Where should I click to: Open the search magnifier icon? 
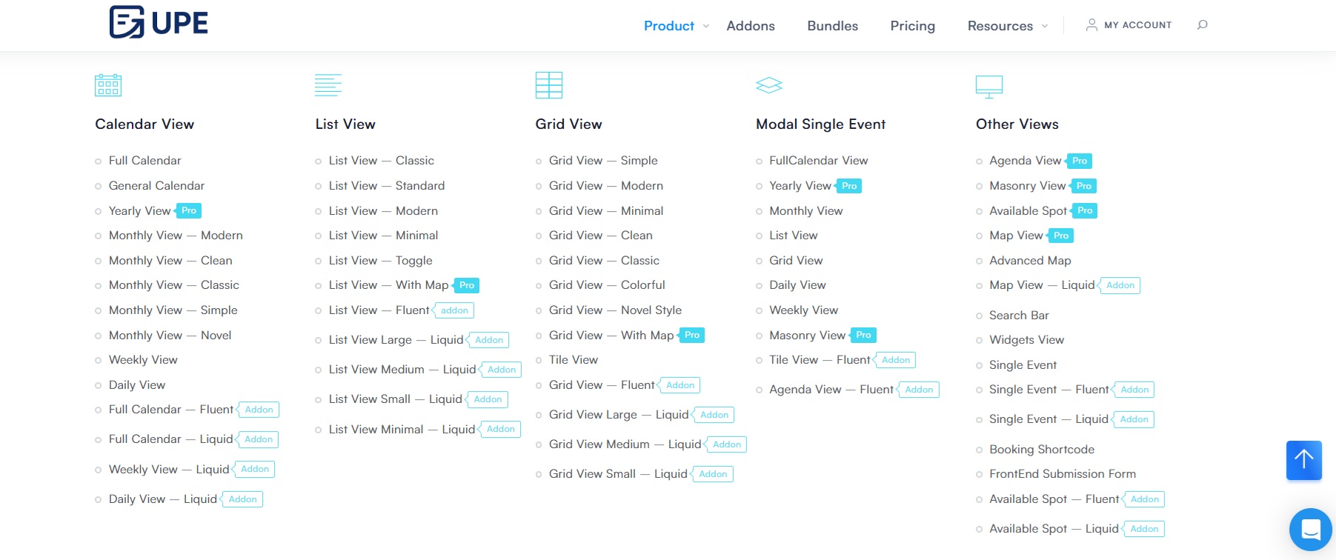[1202, 25]
